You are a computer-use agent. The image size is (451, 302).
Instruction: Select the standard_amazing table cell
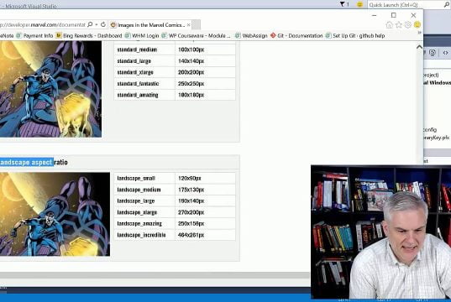(144, 95)
